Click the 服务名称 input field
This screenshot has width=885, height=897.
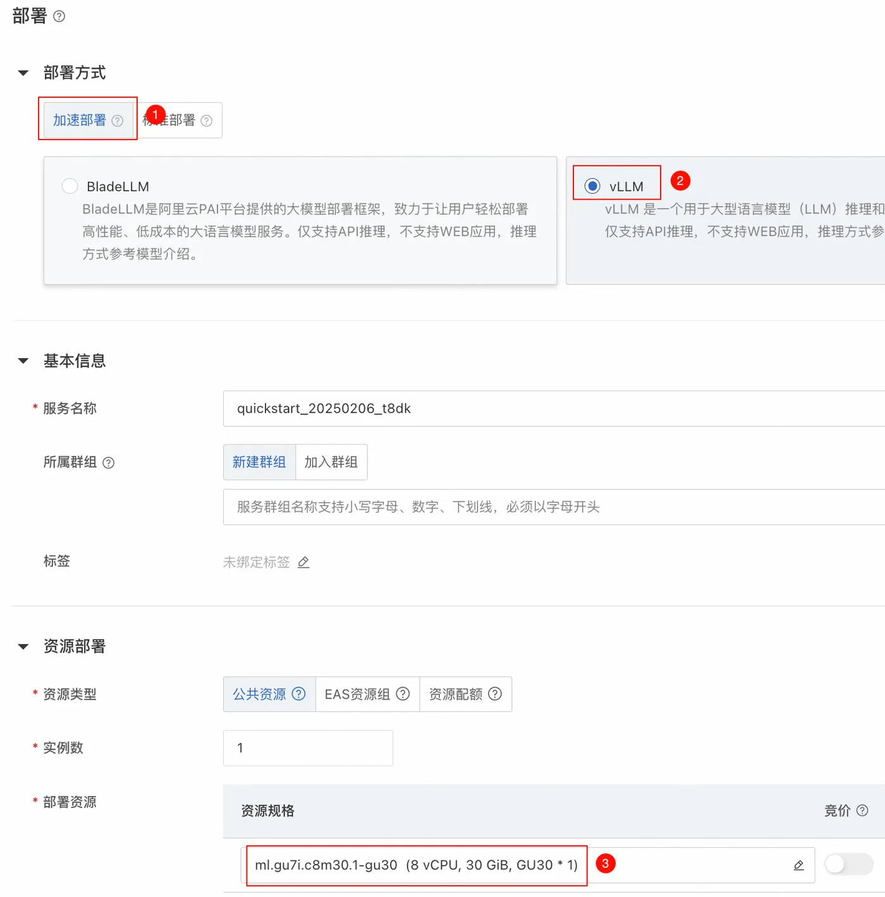(554, 409)
